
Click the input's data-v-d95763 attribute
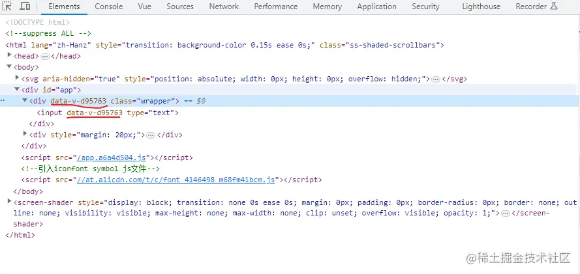[95, 113]
